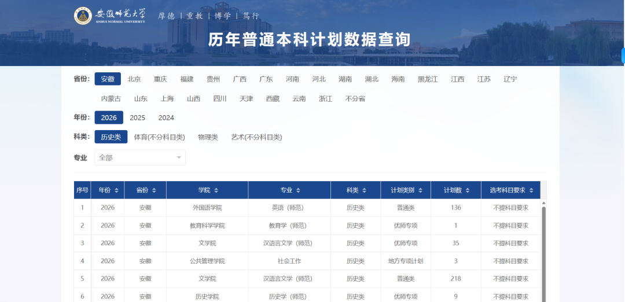
Task: Switch year to 2026
Action: coord(109,117)
